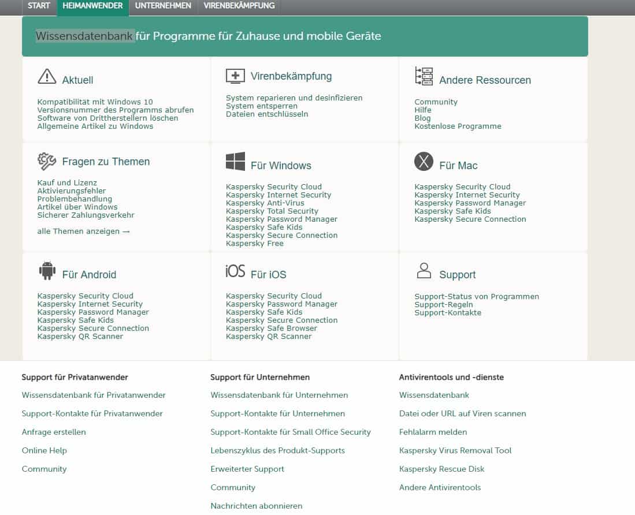Click highlighted Wissensdatenbank word in banner
Screen dimensions: 635x515
tap(84, 36)
